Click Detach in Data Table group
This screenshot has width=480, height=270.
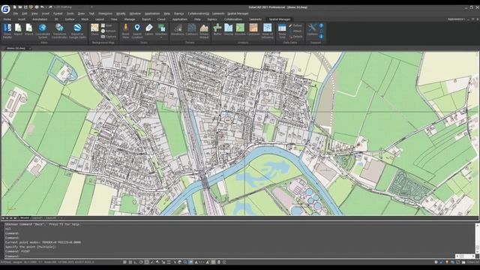295,37
